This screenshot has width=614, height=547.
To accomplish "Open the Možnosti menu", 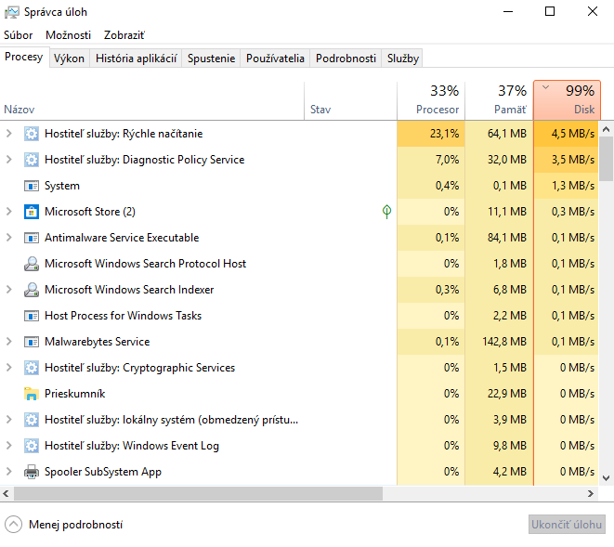I will pyautogui.click(x=68, y=35).
